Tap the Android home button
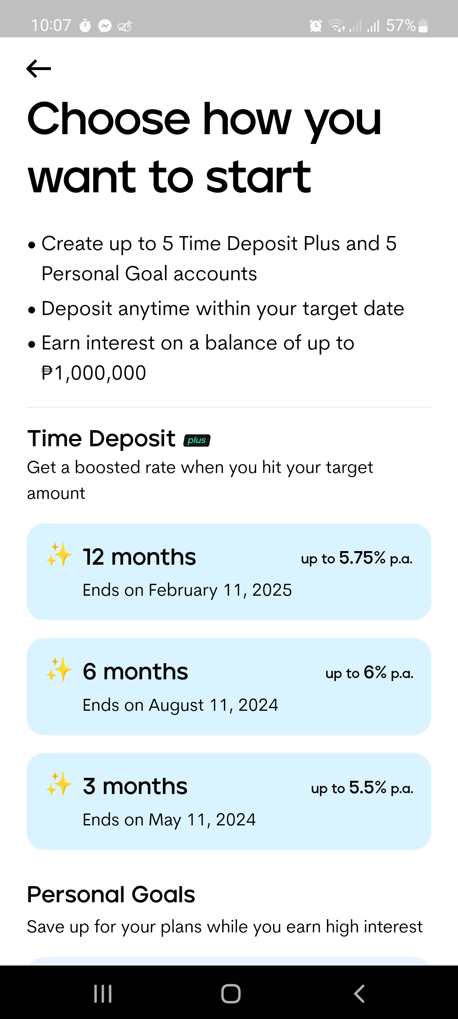Viewport: 458px width, 1019px height. click(231, 994)
